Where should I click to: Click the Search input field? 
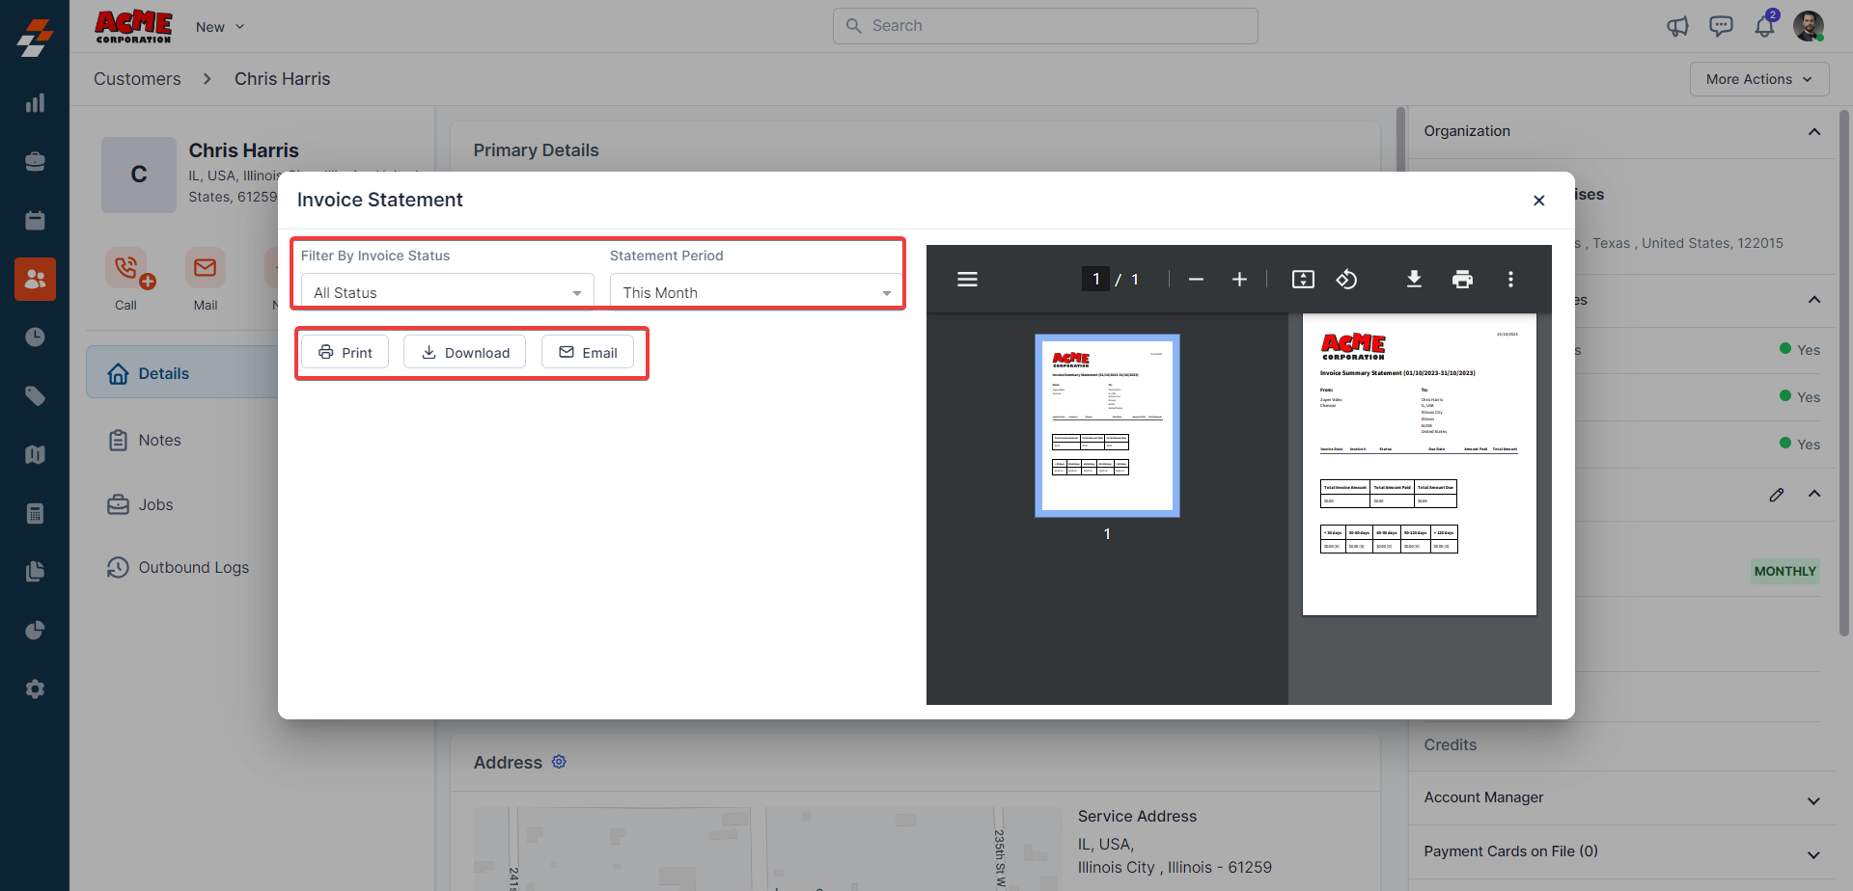1045,26
